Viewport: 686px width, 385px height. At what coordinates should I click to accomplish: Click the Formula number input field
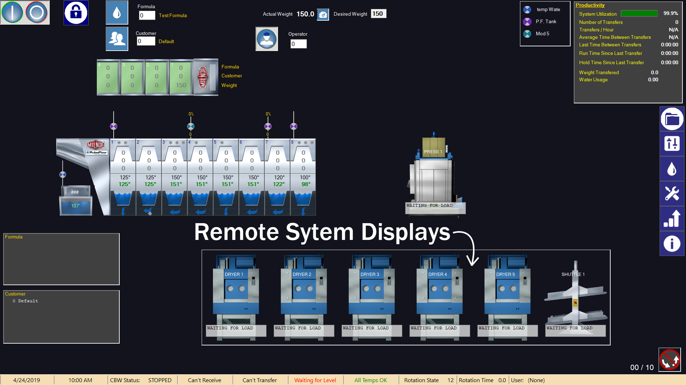click(x=147, y=15)
